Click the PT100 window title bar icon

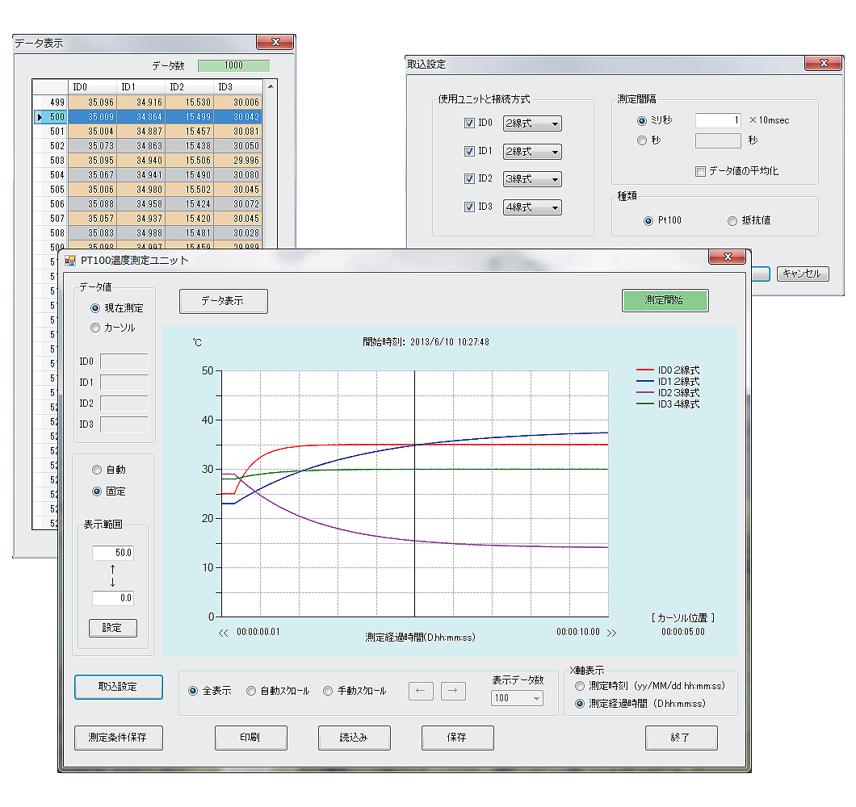click(x=70, y=260)
